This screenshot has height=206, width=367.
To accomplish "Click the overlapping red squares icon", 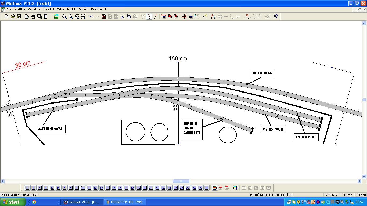I will pos(170,17).
